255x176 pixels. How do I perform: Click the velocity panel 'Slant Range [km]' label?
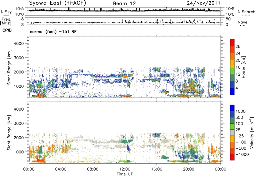[x=9, y=132]
